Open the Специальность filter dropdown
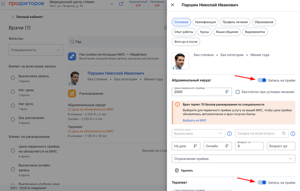This screenshot has width=300, height=191. pyautogui.click(x=36, y=50)
